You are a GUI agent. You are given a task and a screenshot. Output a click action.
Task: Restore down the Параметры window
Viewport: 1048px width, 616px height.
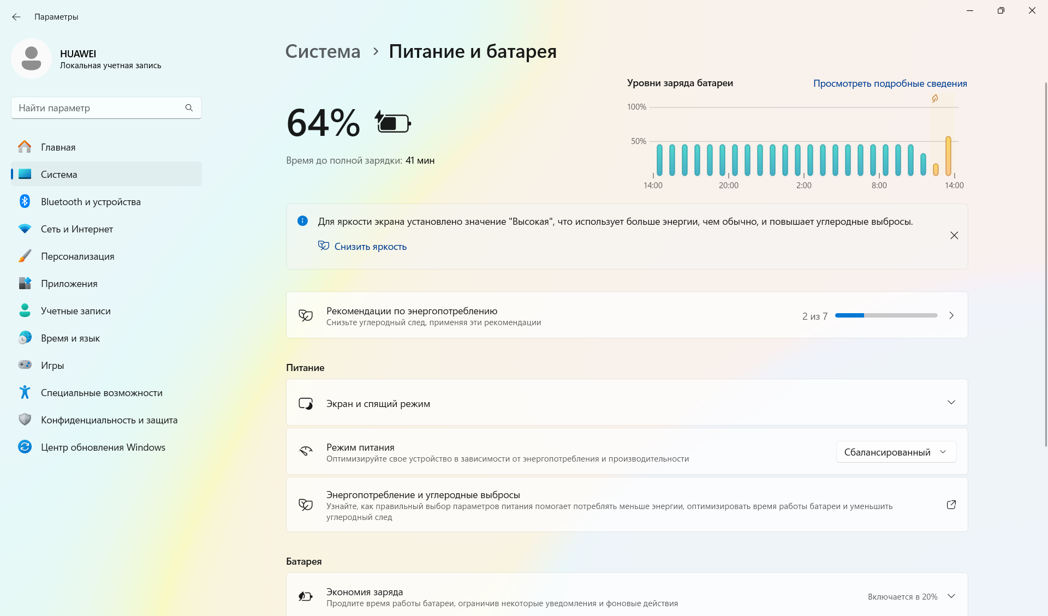point(1001,10)
